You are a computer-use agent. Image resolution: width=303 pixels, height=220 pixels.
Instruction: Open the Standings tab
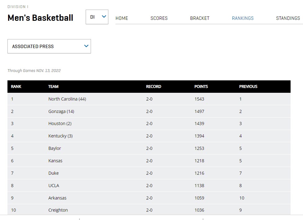click(x=288, y=18)
